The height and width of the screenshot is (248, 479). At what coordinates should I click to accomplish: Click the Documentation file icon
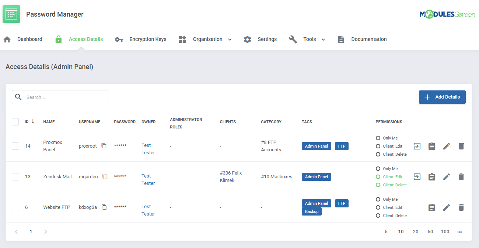click(341, 39)
